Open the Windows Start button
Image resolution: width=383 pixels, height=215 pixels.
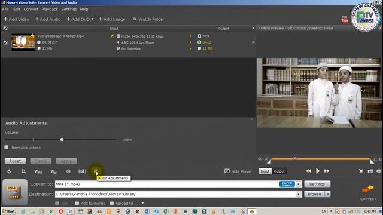pyautogui.click(x=8, y=211)
